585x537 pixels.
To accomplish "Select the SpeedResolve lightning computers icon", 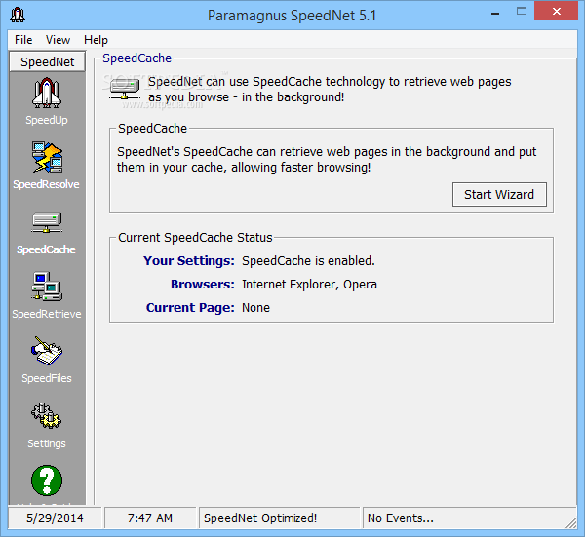I will (x=47, y=157).
